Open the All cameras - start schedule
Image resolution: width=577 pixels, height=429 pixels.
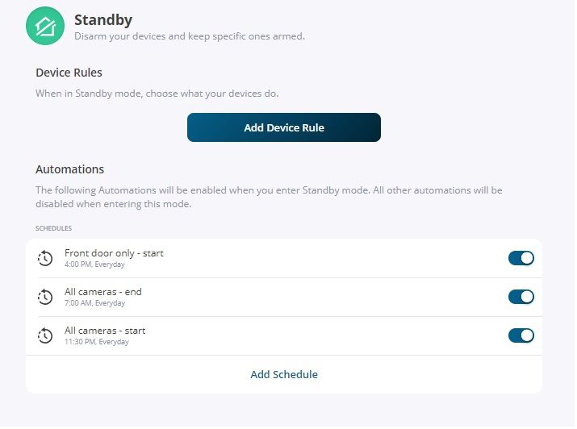coord(285,337)
